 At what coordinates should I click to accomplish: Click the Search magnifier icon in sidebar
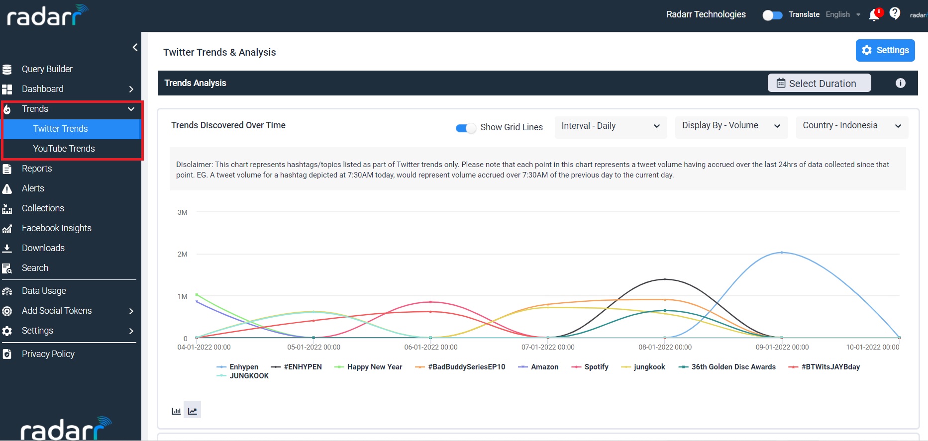click(x=7, y=268)
